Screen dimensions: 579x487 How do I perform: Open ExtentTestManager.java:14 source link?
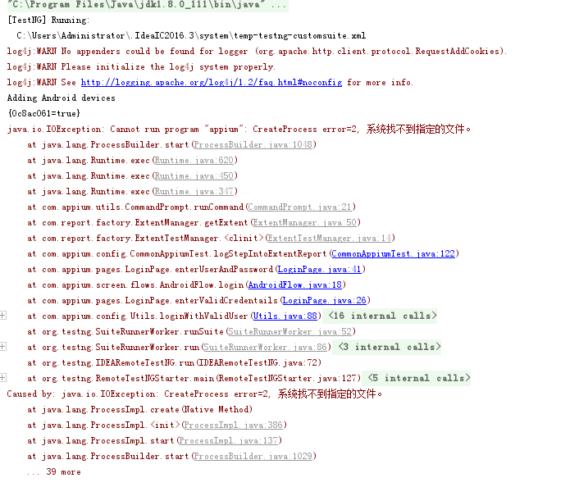point(330,238)
